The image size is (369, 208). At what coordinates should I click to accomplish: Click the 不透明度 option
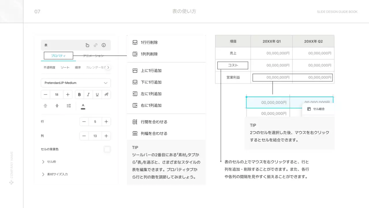[49, 67]
